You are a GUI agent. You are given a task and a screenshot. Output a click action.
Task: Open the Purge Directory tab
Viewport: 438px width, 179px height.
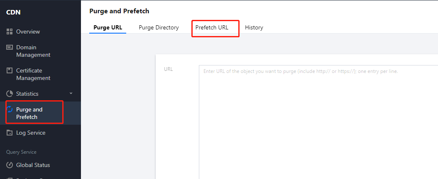159,27
